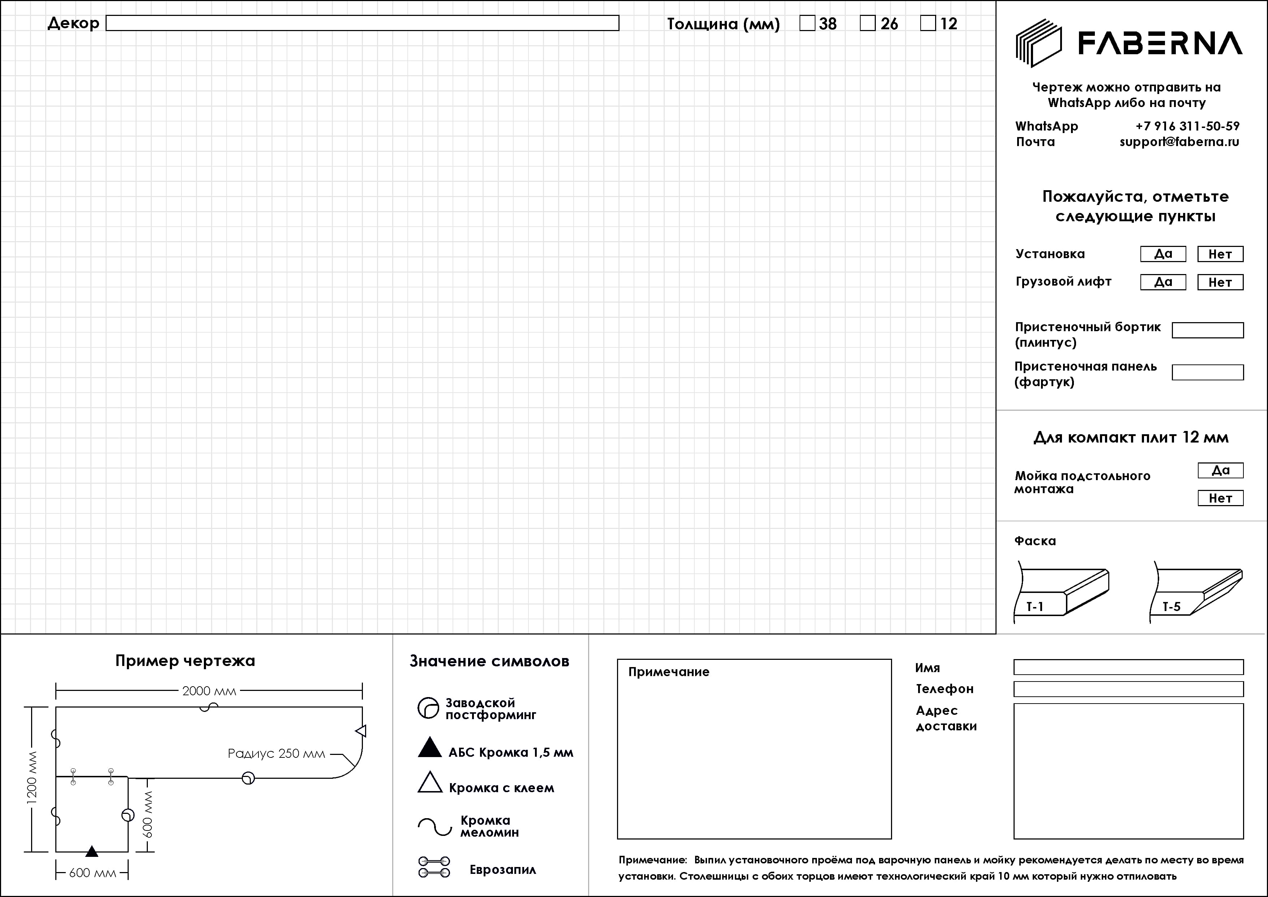Image resolution: width=1268 pixels, height=897 pixels.
Task: Click the Декор input field
Action: (362, 23)
